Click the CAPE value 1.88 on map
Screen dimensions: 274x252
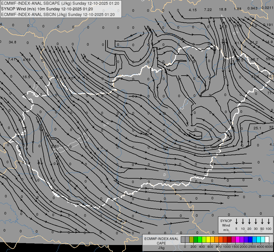238,9
